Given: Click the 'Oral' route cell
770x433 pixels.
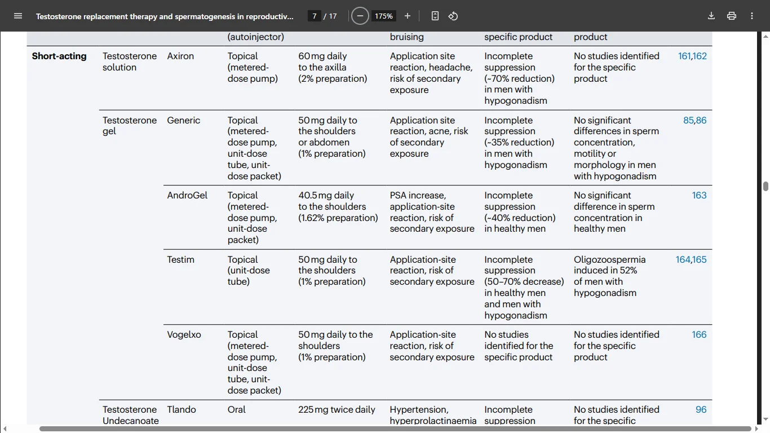Looking at the screenshot, I should 237,409.
